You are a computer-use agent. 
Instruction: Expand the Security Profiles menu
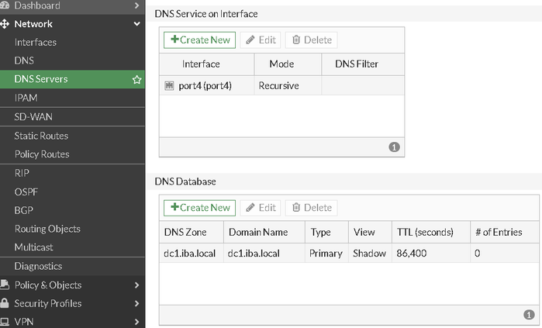[x=137, y=304]
